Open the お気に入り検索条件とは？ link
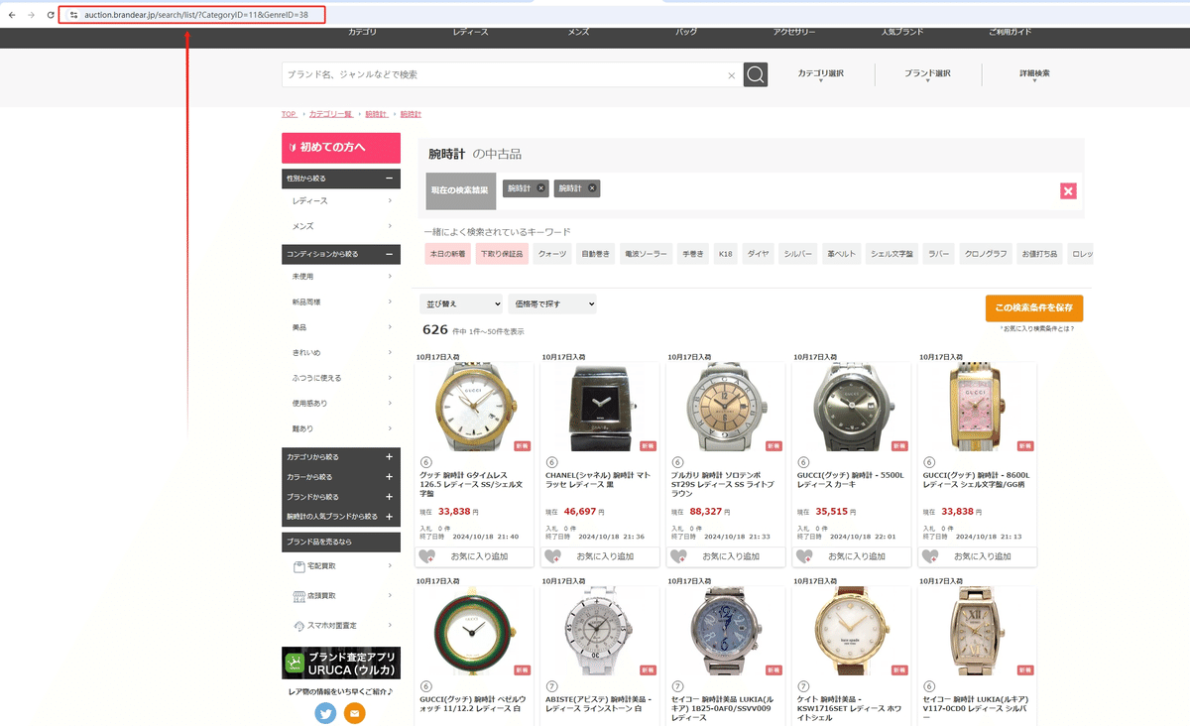 tap(1038, 329)
